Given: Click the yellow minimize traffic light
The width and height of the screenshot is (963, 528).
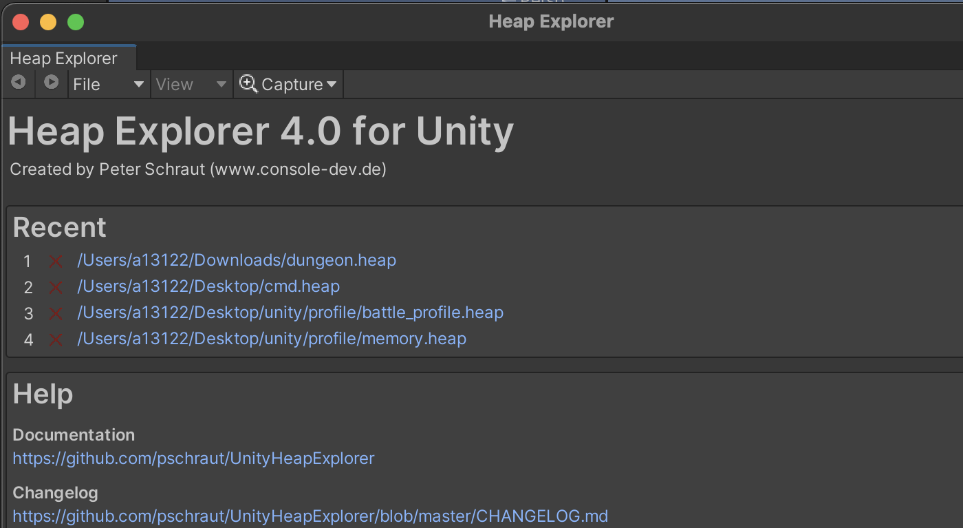Looking at the screenshot, I should click(x=47, y=21).
